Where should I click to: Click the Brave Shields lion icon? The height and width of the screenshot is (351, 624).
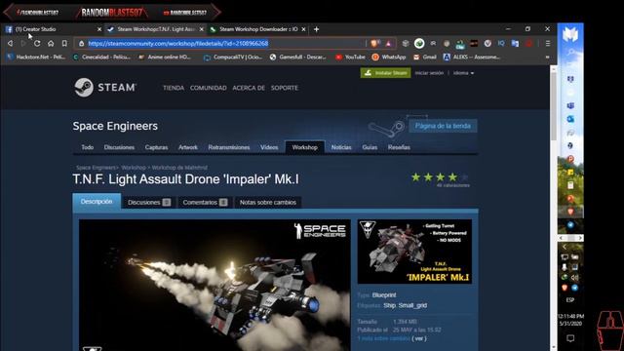click(374, 43)
